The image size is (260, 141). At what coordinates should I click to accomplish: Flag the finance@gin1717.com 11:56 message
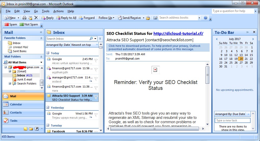96,70
